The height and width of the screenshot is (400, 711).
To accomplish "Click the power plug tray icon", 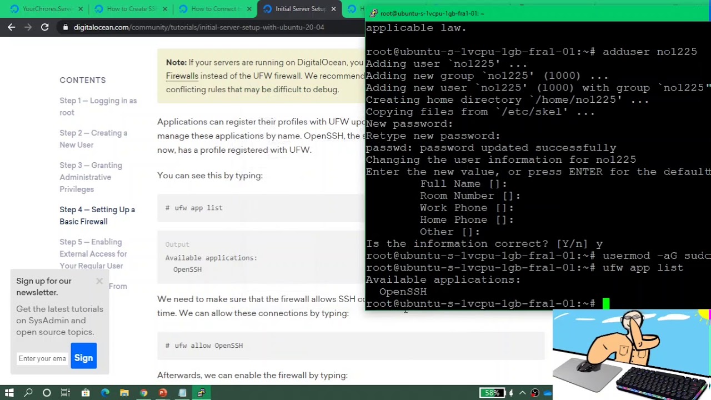I will pyautogui.click(x=511, y=393).
